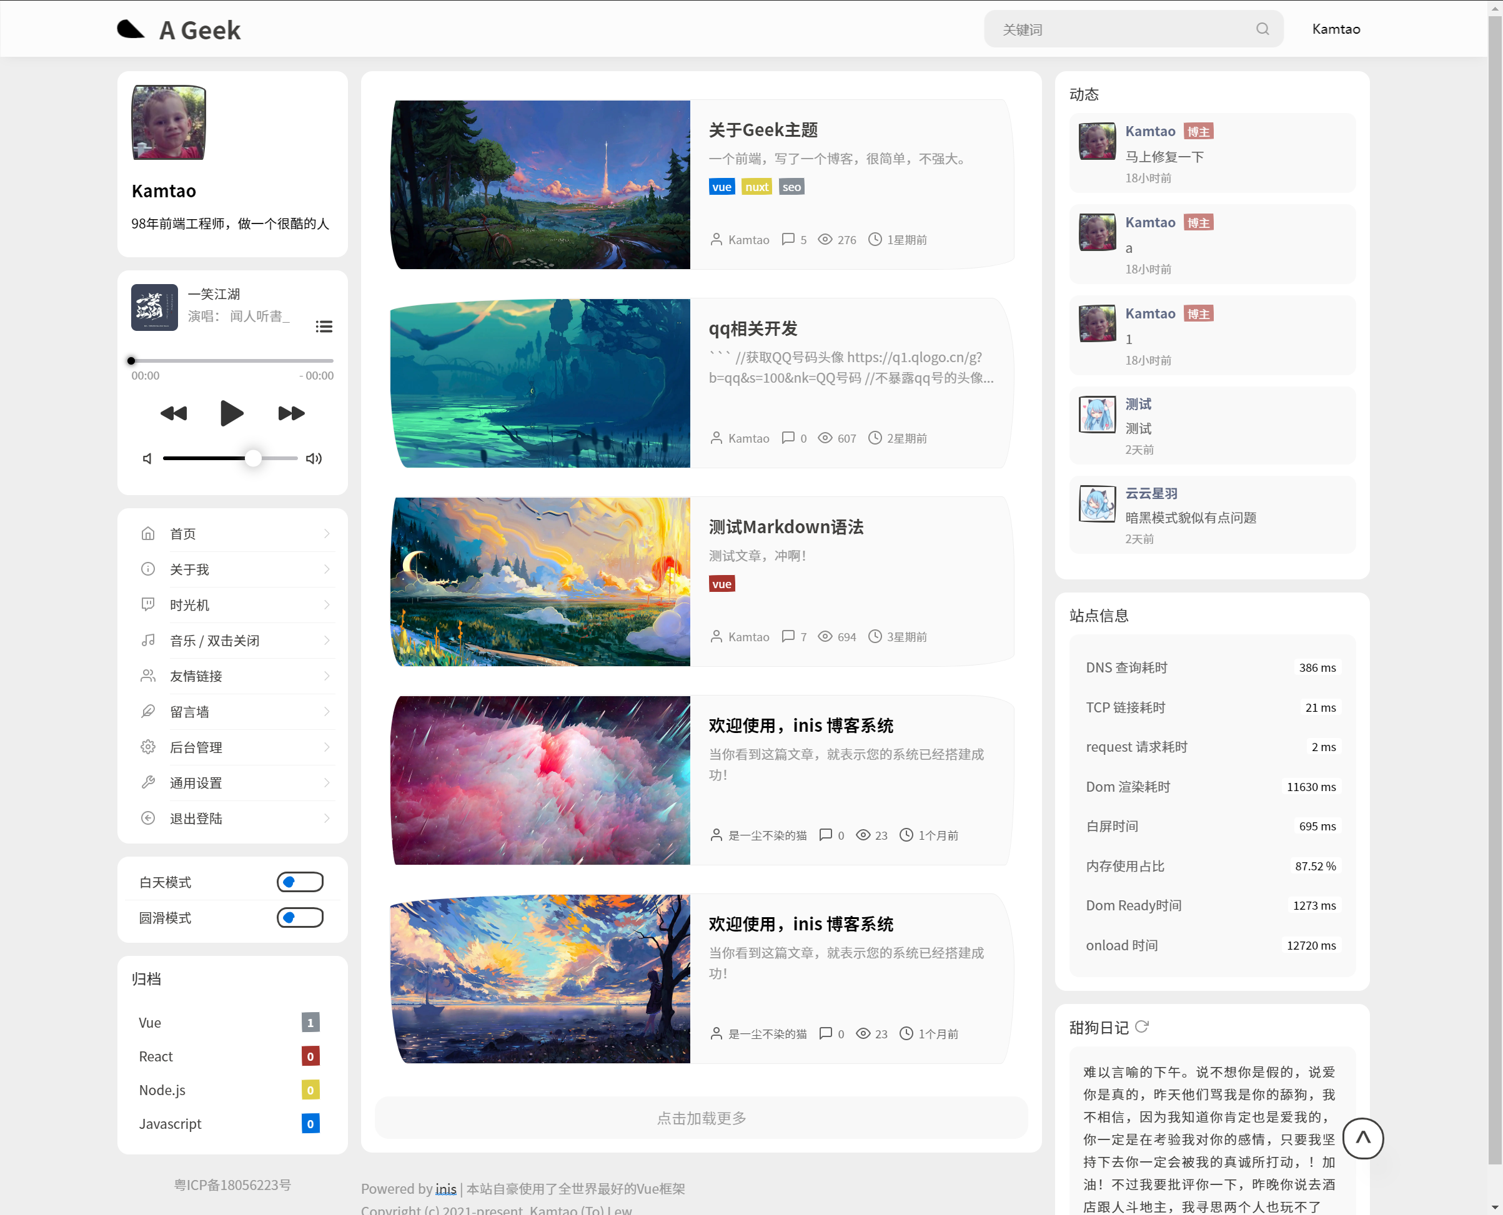Expand the 友情链接 chevron arrow

pos(326,676)
